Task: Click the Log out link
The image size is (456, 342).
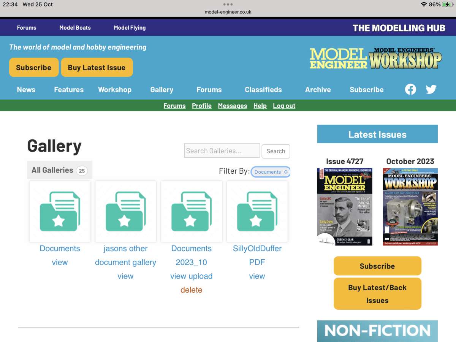Action: [x=284, y=106]
